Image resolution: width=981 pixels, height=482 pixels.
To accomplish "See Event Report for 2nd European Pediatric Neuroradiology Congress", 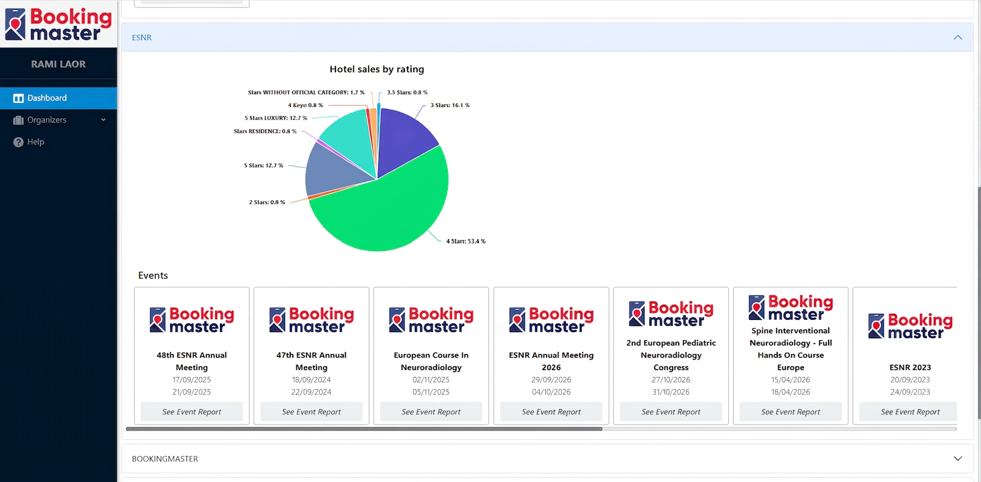I will pos(671,412).
